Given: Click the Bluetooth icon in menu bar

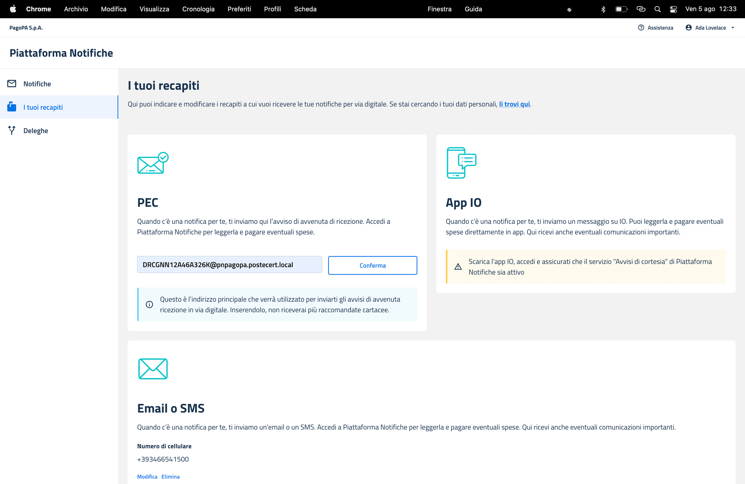Looking at the screenshot, I should coord(603,9).
